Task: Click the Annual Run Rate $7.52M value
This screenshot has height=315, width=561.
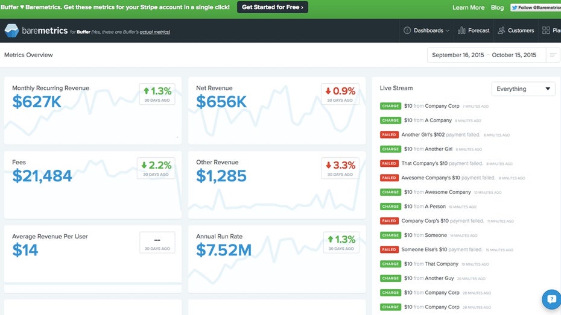Action: (224, 249)
